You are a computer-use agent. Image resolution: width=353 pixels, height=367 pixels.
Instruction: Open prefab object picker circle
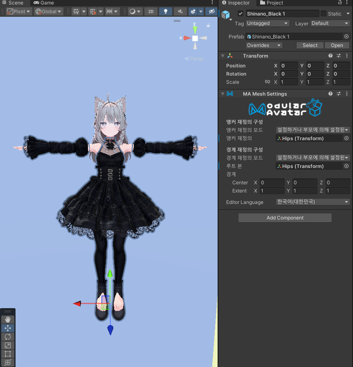point(346,36)
